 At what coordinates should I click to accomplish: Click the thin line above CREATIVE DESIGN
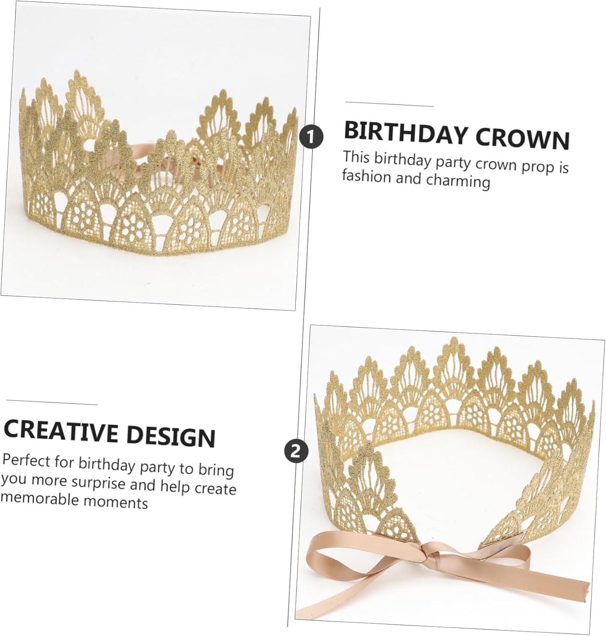click(x=52, y=402)
